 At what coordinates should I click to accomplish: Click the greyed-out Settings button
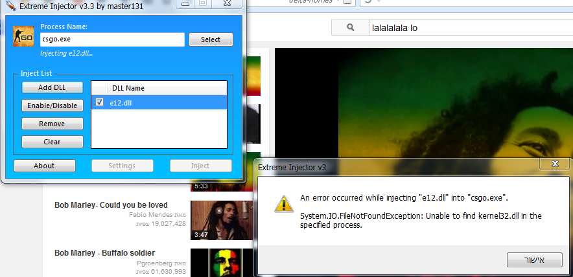click(122, 166)
